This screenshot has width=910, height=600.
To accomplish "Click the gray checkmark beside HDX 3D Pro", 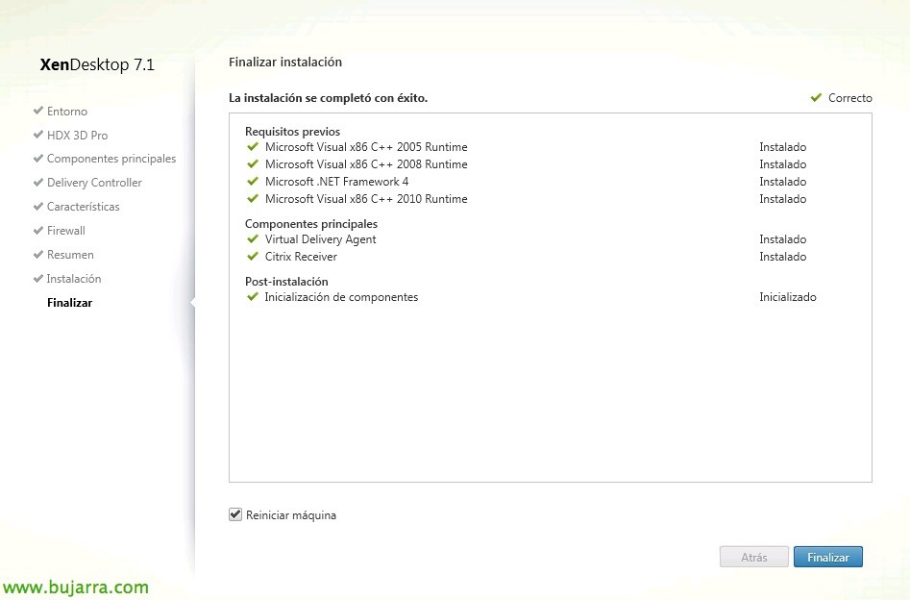I will point(38,135).
